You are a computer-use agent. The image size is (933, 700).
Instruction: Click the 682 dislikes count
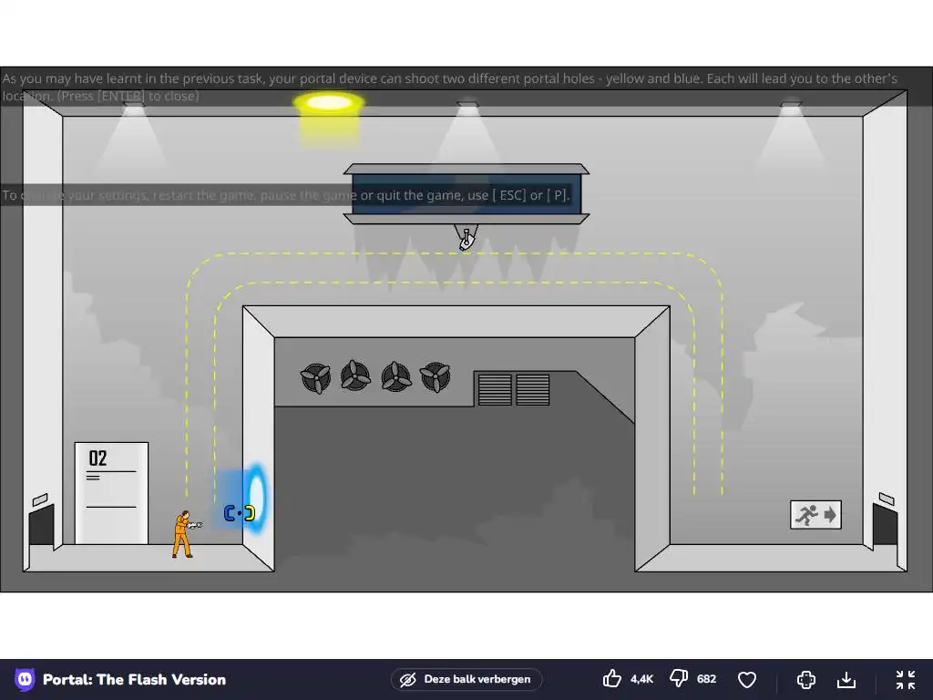coord(706,679)
